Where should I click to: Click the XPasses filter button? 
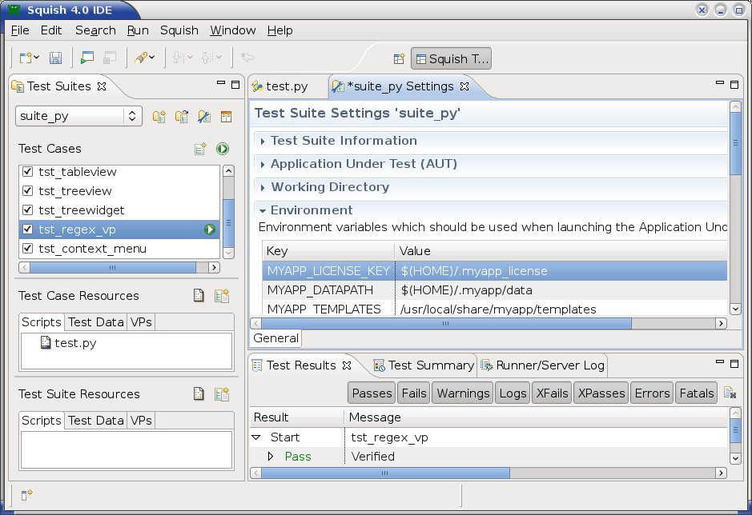(x=601, y=393)
